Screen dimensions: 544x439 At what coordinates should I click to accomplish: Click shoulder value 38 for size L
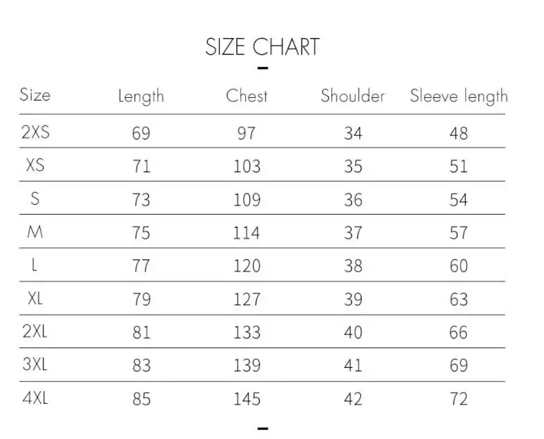[x=353, y=266]
